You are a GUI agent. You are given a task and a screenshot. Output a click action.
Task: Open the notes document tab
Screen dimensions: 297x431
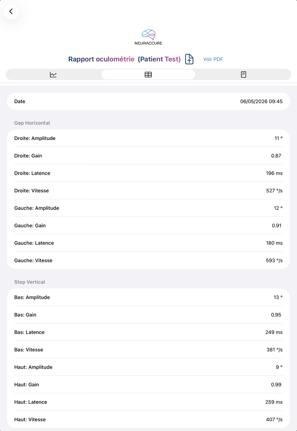[x=243, y=74]
